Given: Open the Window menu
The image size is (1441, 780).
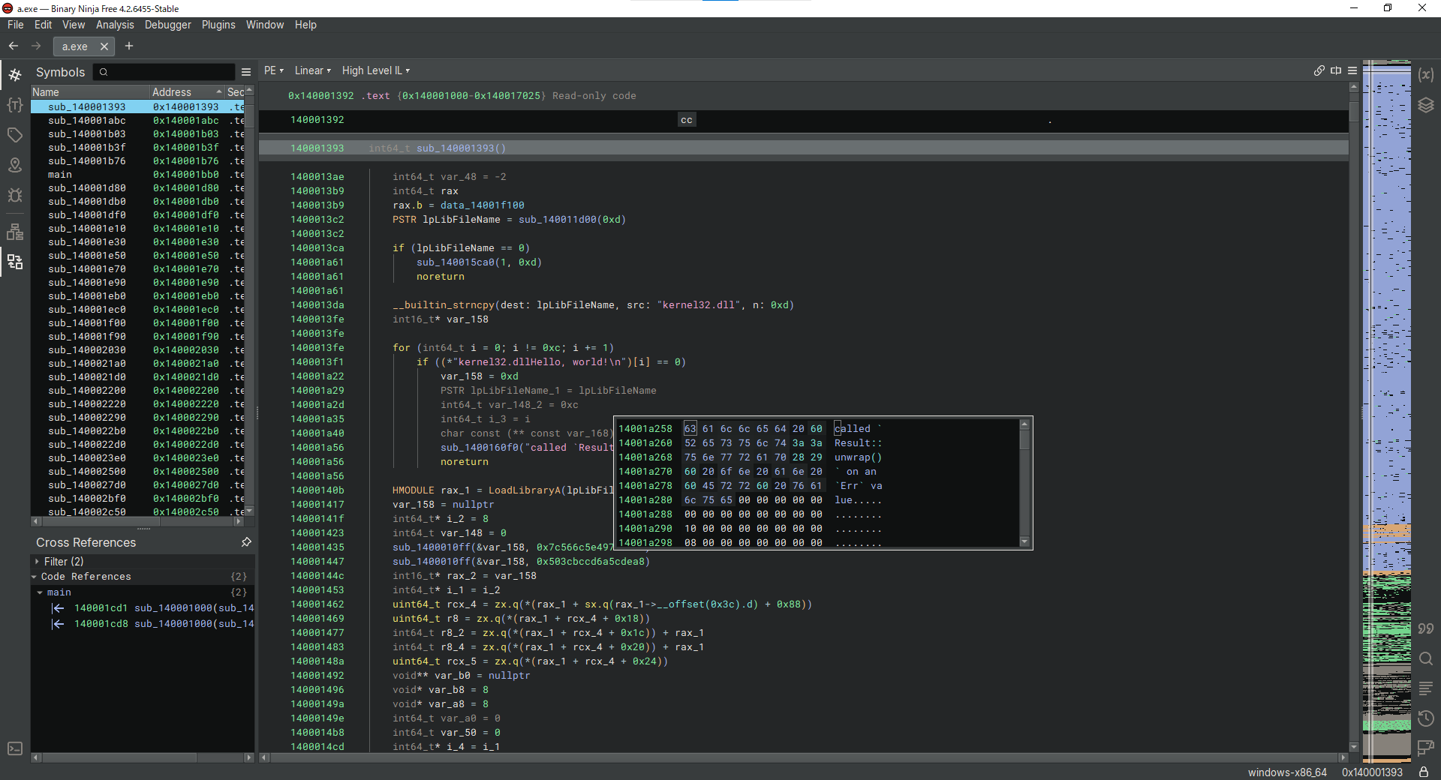Looking at the screenshot, I should (265, 25).
